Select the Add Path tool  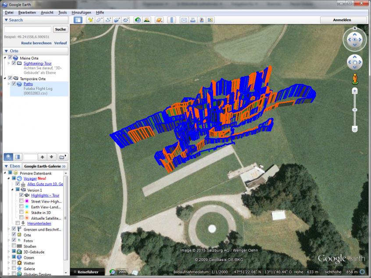[x=108, y=20]
